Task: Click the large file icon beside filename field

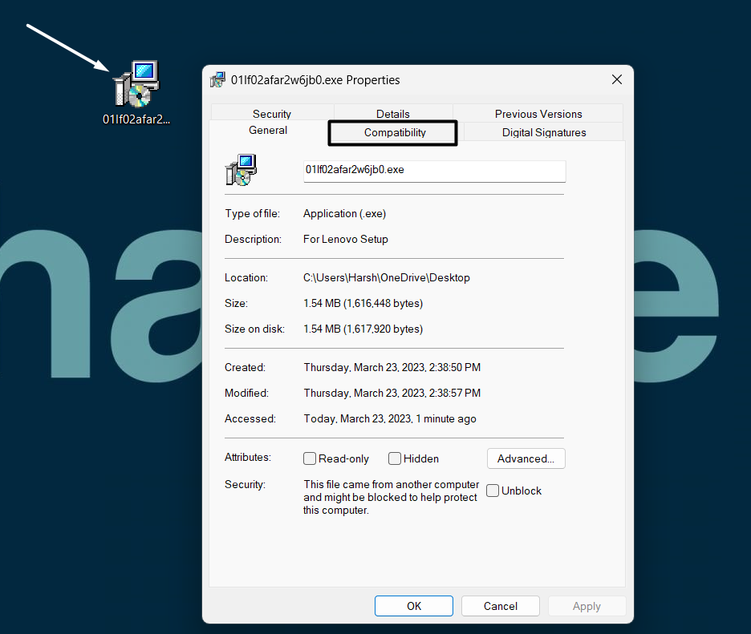Action: point(241,170)
